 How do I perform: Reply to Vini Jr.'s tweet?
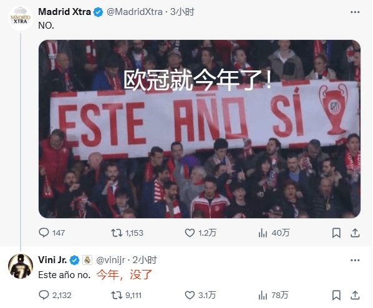pyautogui.click(x=44, y=295)
